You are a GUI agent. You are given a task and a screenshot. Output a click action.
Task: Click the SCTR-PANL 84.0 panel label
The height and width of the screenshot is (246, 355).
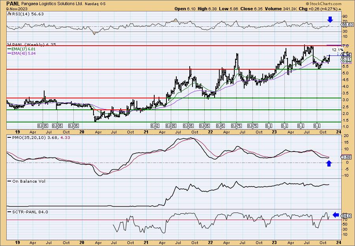30,212
